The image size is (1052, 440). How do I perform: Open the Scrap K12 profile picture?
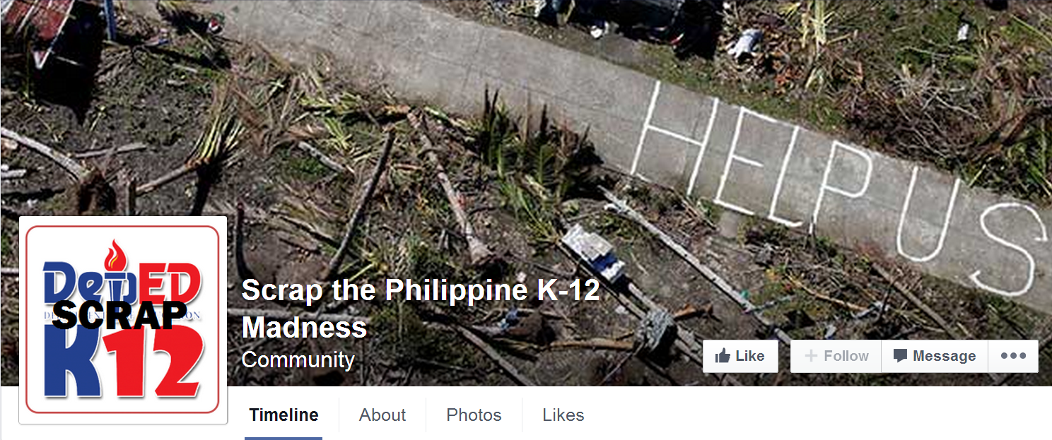click(x=123, y=319)
